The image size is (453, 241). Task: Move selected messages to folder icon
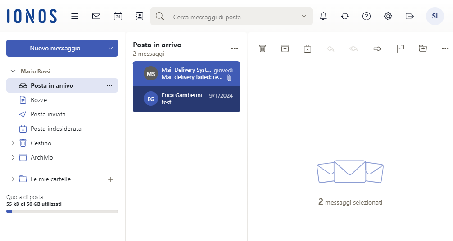pos(423,49)
